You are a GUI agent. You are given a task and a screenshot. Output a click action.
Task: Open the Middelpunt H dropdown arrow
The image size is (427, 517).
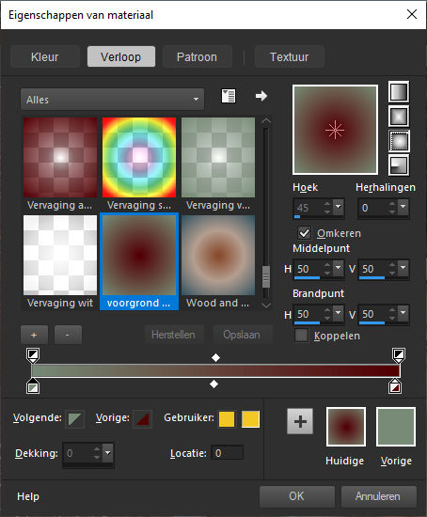coord(339,268)
